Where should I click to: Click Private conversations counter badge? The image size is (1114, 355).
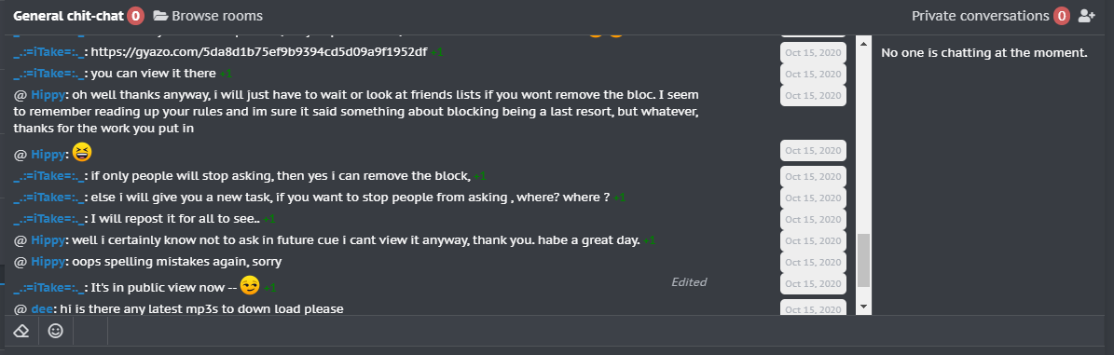(x=1062, y=16)
